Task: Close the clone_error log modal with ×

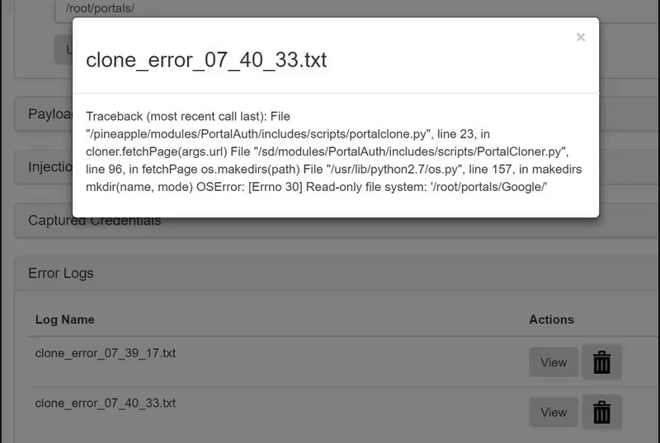Action: (581, 37)
